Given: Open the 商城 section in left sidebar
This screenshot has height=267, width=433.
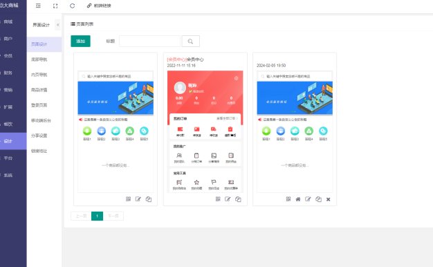Looking at the screenshot, I should click(8, 21).
